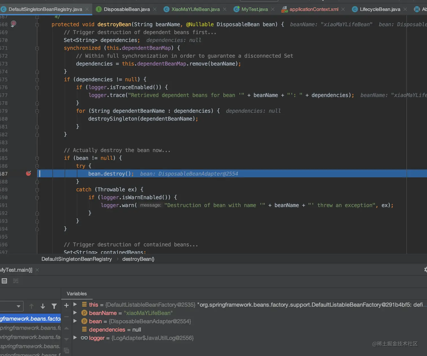Switch to the DefaultSingletonBeanRegistry.java tab
427x356 pixels.
coord(45,9)
